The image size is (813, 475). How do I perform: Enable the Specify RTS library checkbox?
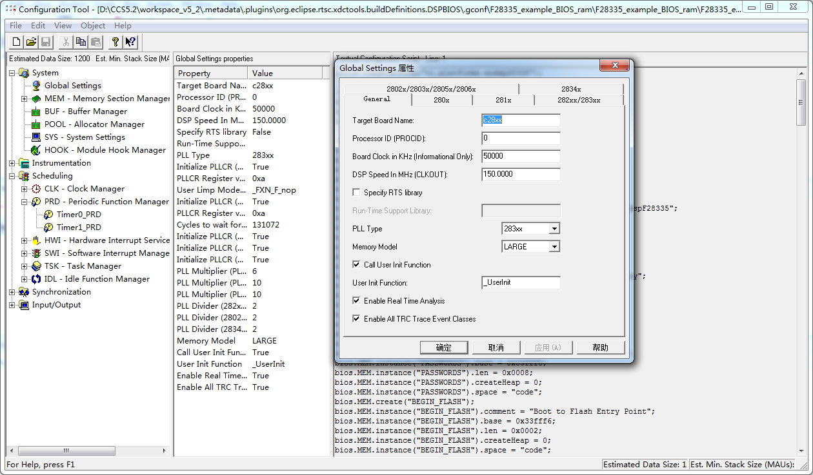click(356, 193)
